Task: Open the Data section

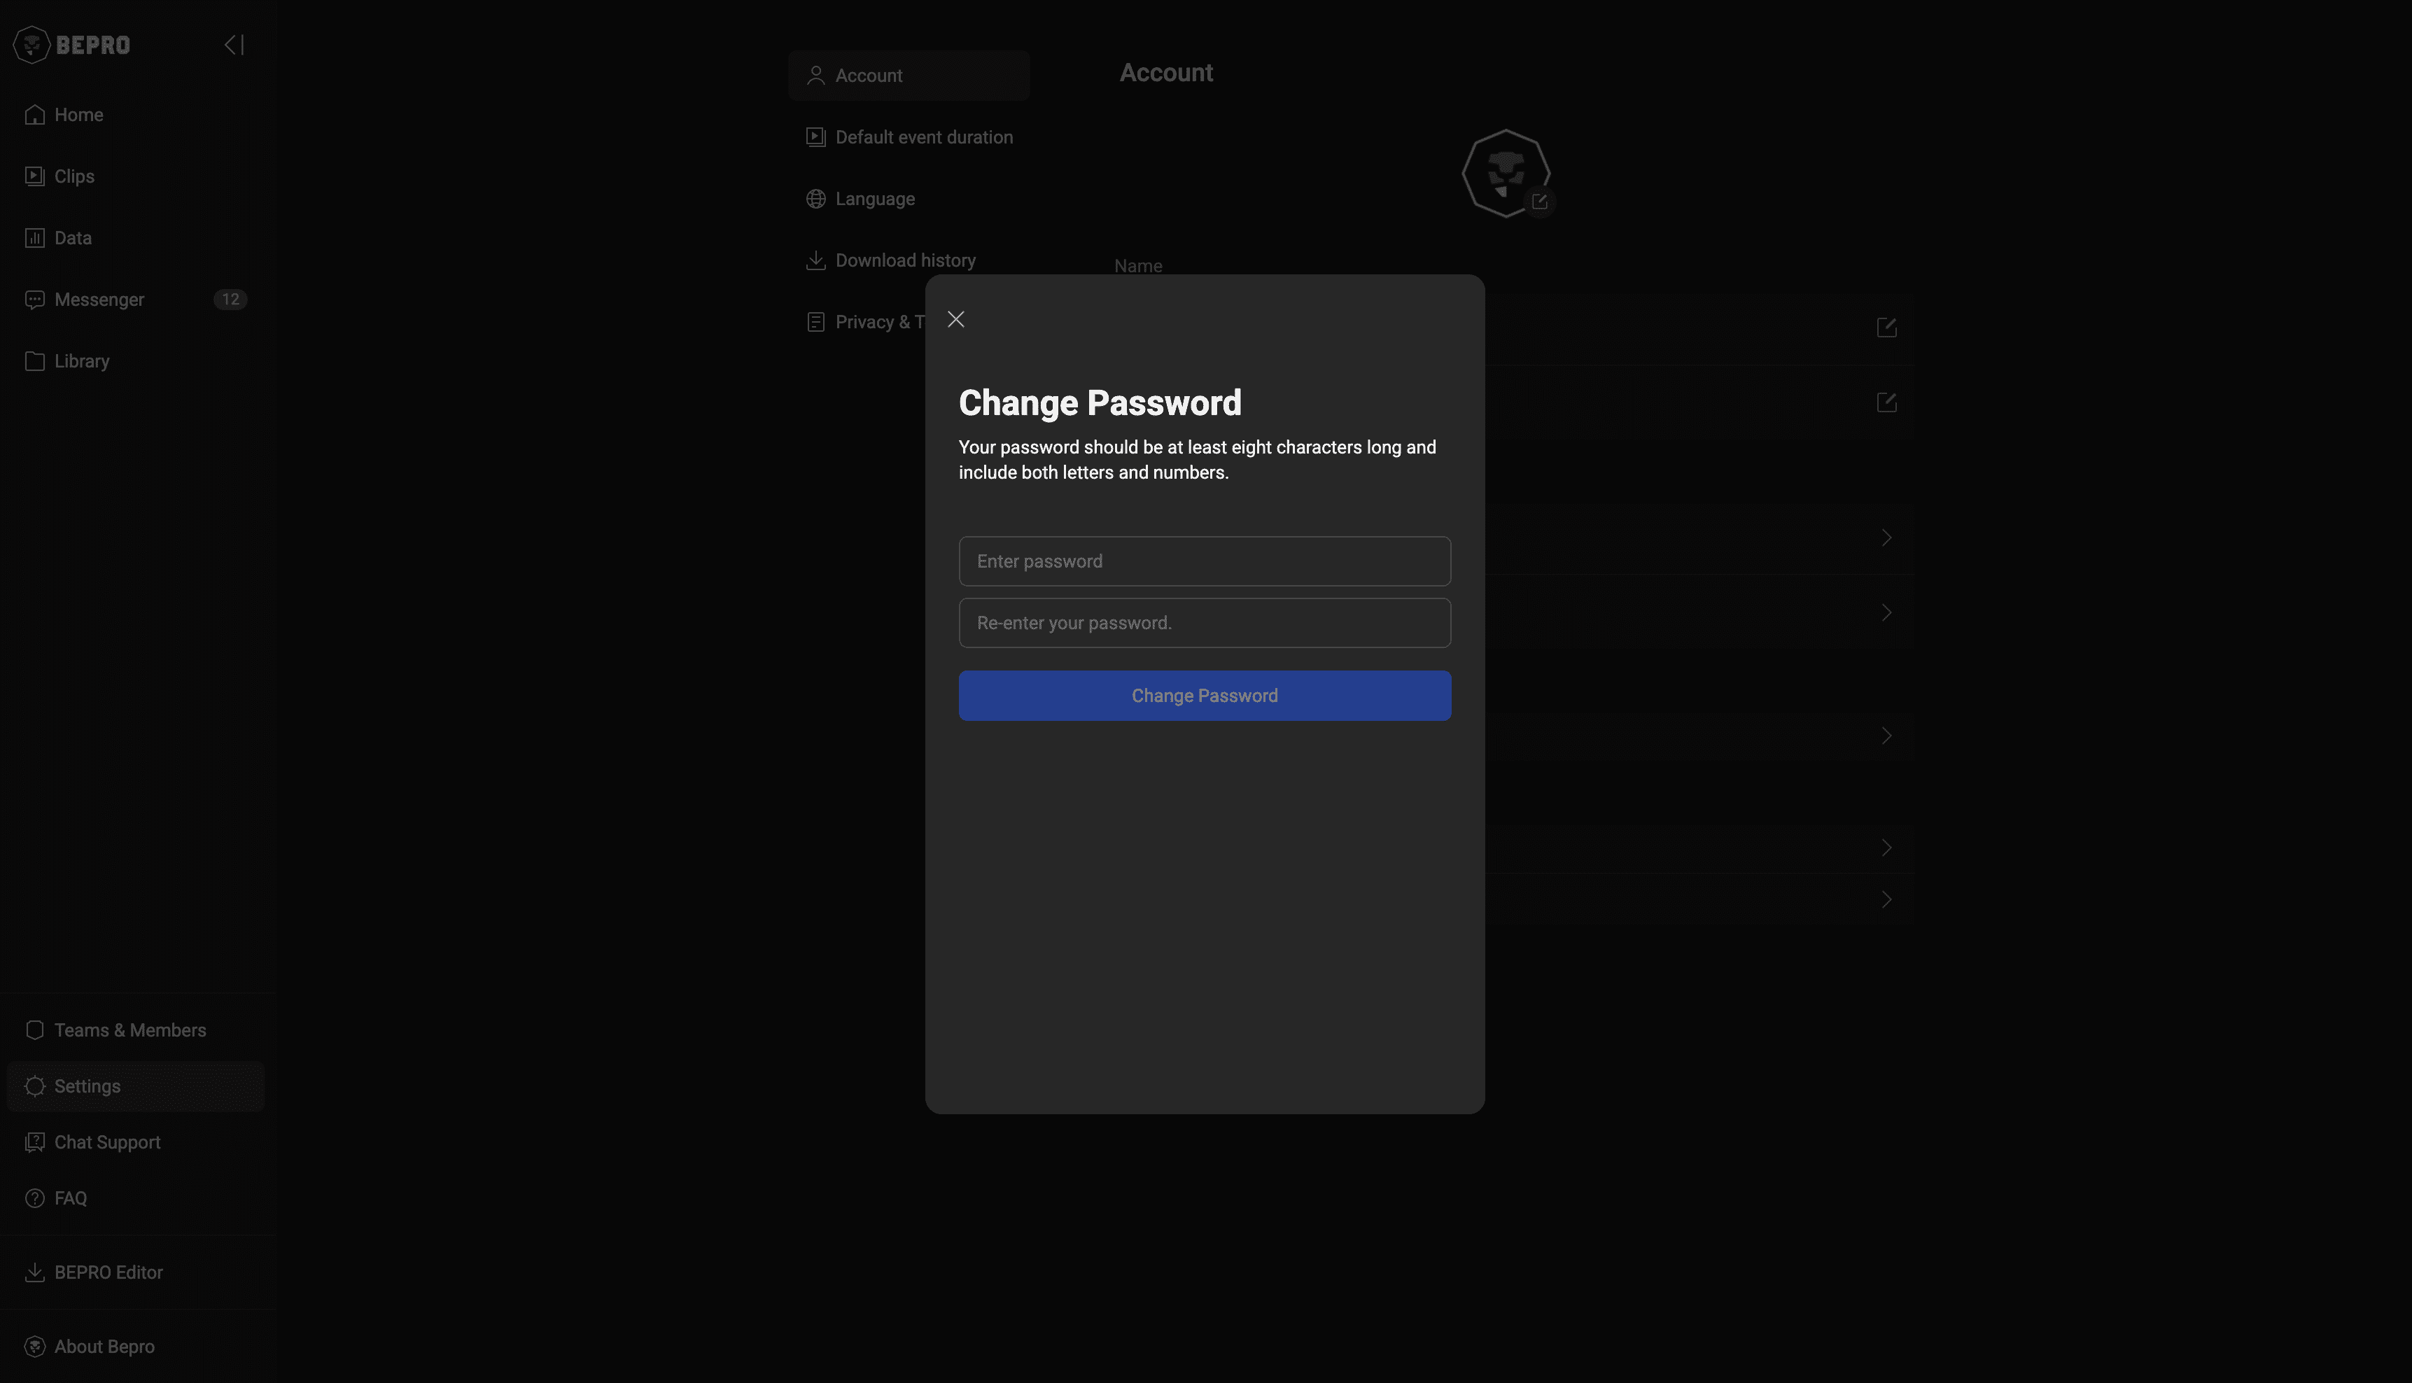Action: pos(72,239)
